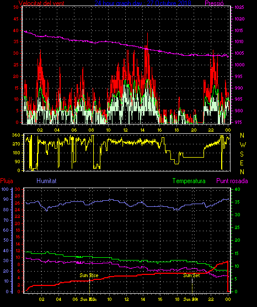The image size is (257, 307).
Task: Click wind direction axis value 360
Action: (x=16, y=135)
